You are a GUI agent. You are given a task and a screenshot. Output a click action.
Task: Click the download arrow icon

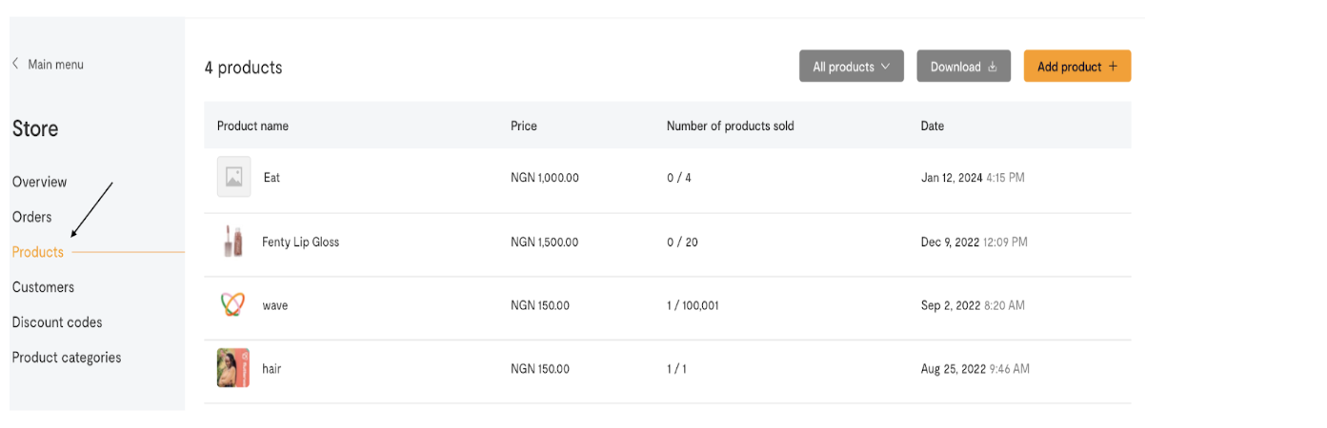click(x=992, y=67)
